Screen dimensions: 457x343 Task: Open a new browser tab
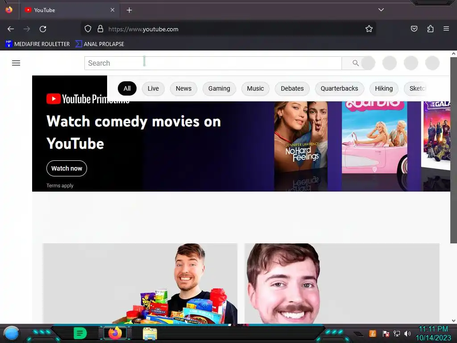point(129,10)
